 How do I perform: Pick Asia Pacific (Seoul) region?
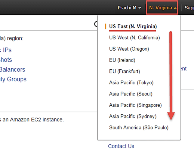(x=131, y=94)
